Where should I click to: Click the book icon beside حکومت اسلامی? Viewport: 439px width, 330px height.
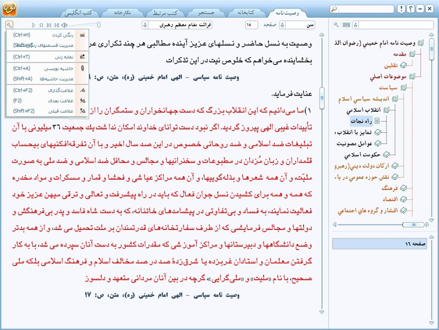pos(386,155)
